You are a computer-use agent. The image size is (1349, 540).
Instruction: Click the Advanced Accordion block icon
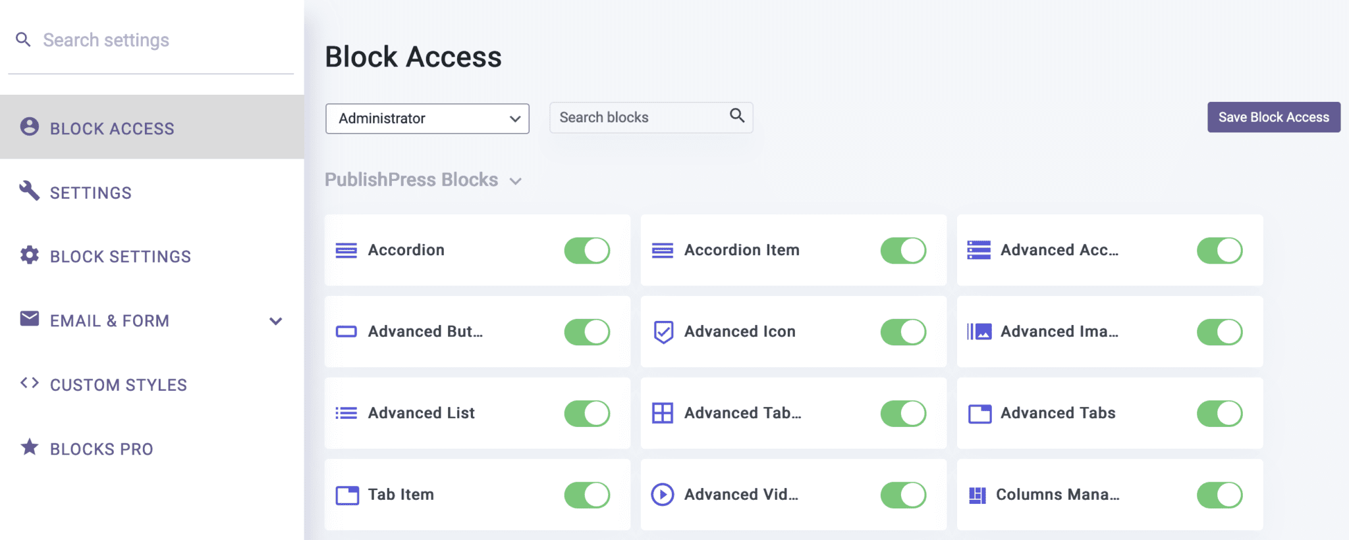pos(979,251)
